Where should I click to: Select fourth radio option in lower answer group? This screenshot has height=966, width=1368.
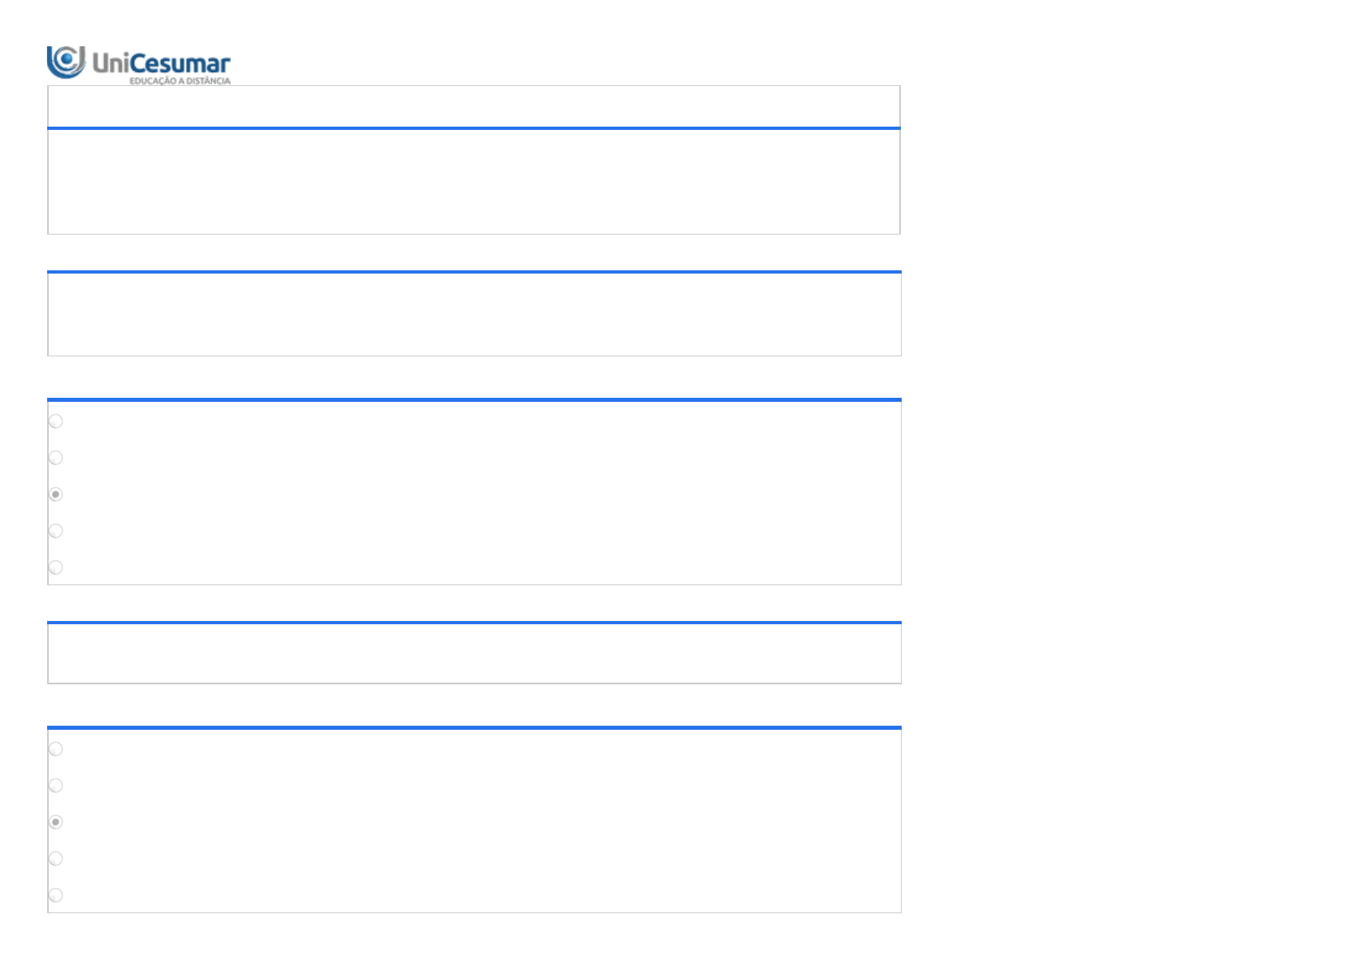coord(56,859)
